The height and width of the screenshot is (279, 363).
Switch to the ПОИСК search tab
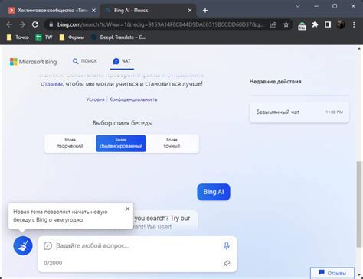click(85, 61)
